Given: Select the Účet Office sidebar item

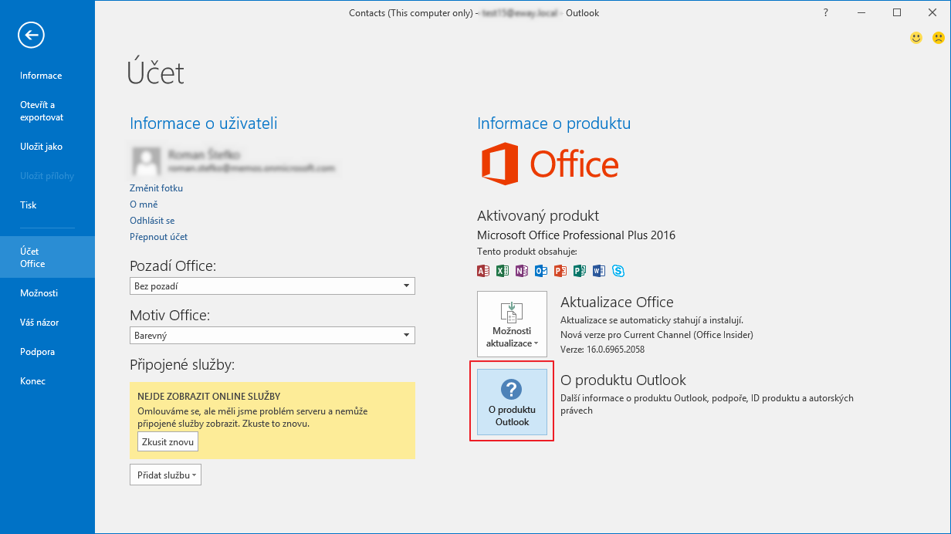Looking at the screenshot, I should (x=47, y=257).
